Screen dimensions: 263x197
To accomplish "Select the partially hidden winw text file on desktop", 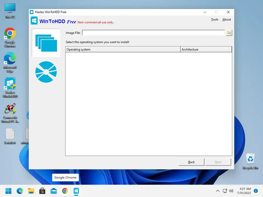I will click(x=25, y=136).
